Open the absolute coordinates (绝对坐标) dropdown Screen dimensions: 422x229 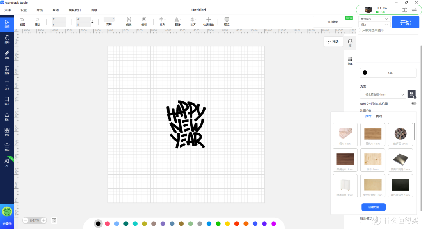(x=374, y=19)
